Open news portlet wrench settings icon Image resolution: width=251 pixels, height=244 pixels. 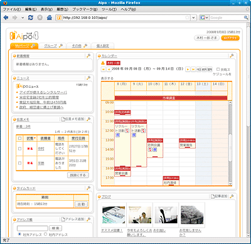tap(88, 78)
